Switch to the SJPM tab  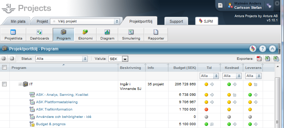coord(207,21)
